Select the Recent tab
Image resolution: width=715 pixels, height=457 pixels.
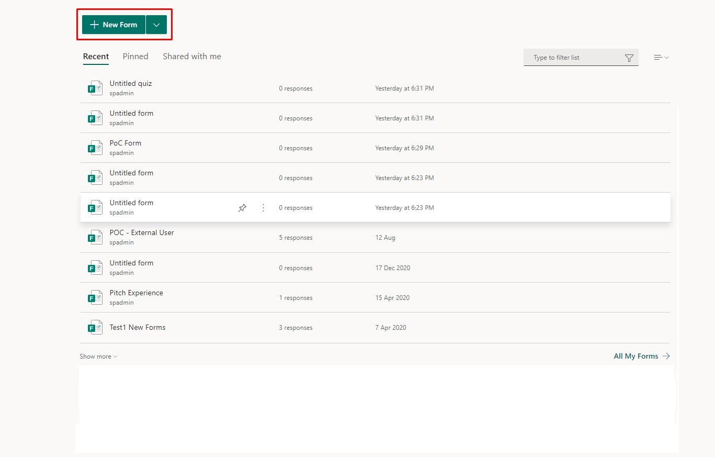pos(96,57)
